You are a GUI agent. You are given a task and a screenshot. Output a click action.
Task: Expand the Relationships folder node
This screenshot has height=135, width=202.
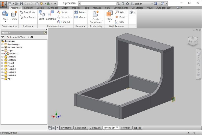tap(2, 44)
